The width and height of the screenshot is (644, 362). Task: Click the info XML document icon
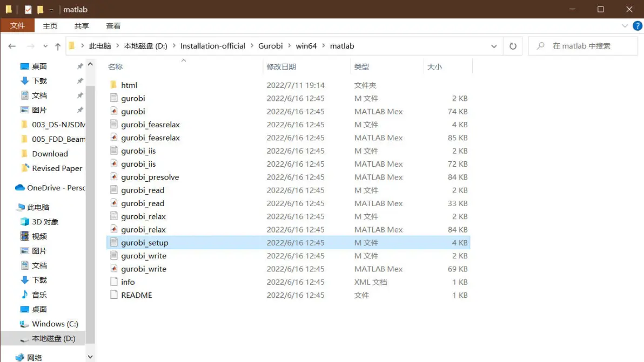tap(114, 282)
